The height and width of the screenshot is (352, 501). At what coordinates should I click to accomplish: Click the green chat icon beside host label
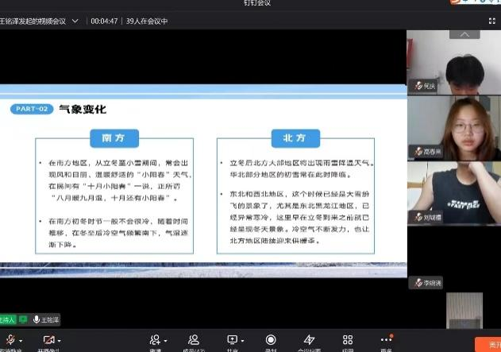point(23,319)
